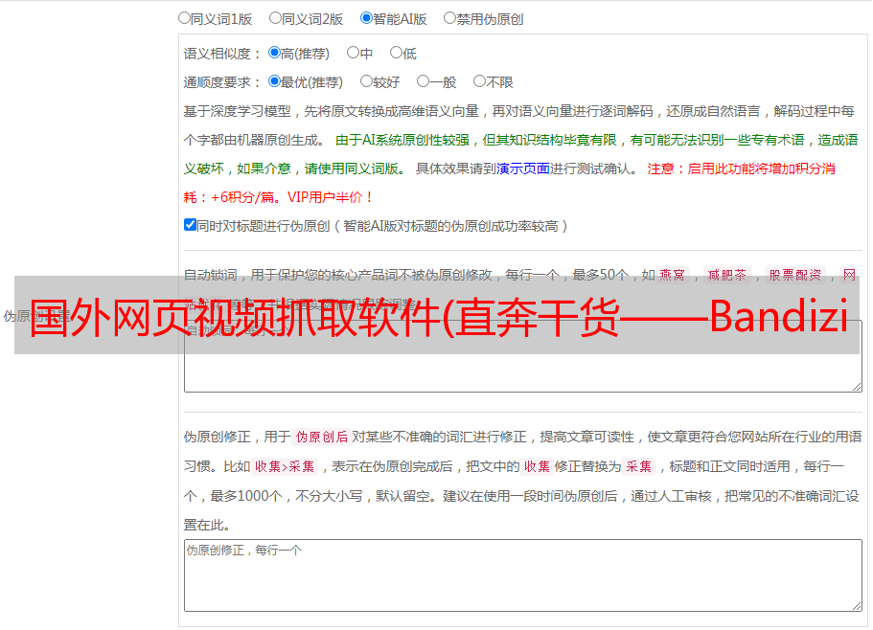
Task: Set 语义相似度 to 高(推荐)
Action: (x=274, y=53)
